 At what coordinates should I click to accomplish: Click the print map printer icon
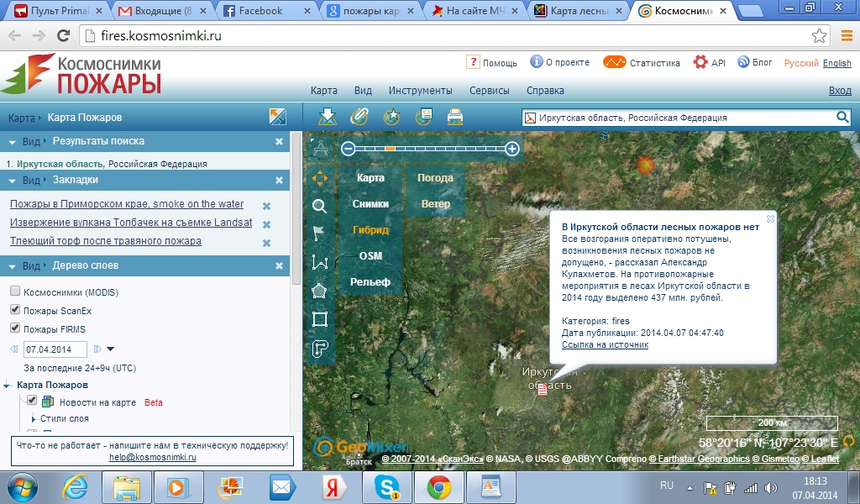tap(455, 117)
